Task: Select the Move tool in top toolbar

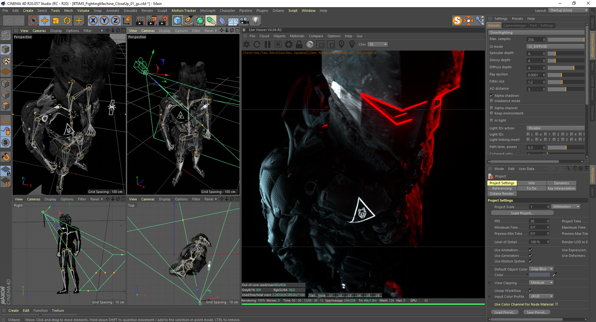Action: click(45, 21)
